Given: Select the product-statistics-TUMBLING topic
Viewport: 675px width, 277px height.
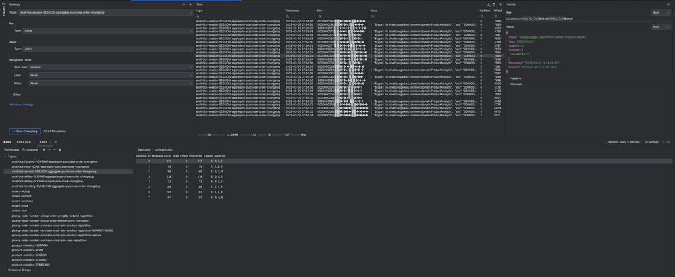Looking at the screenshot, I should pos(30,265).
